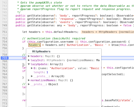Screen dimensions: 134x107
Task: Click line number 746 in the gutter
Action: coord(4,16)
